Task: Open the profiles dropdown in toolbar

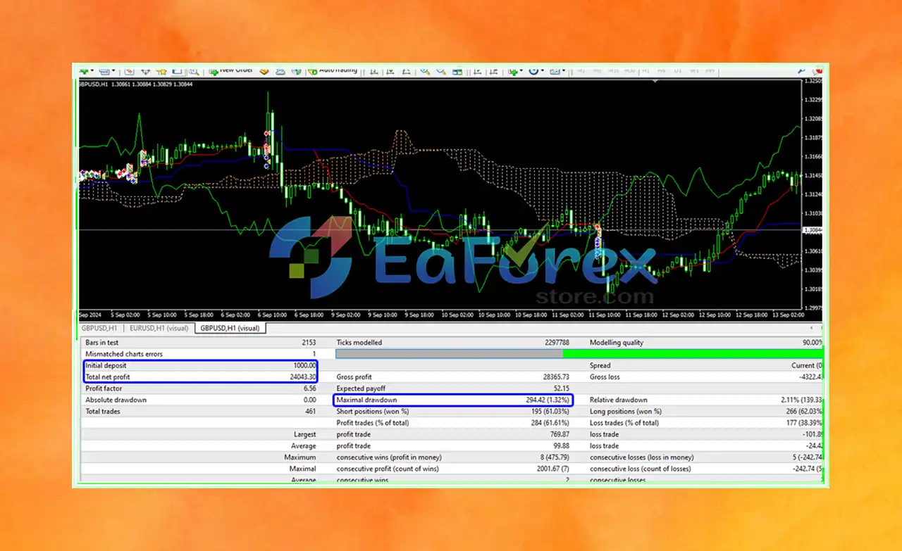Action: pyautogui.click(x=113, y=70)
